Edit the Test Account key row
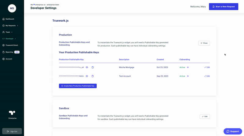This screenshot has height=136, width=244. coord(207,76)
